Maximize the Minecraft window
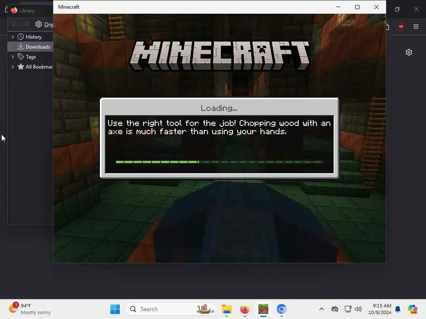The image size is (426, 319). 357,7
